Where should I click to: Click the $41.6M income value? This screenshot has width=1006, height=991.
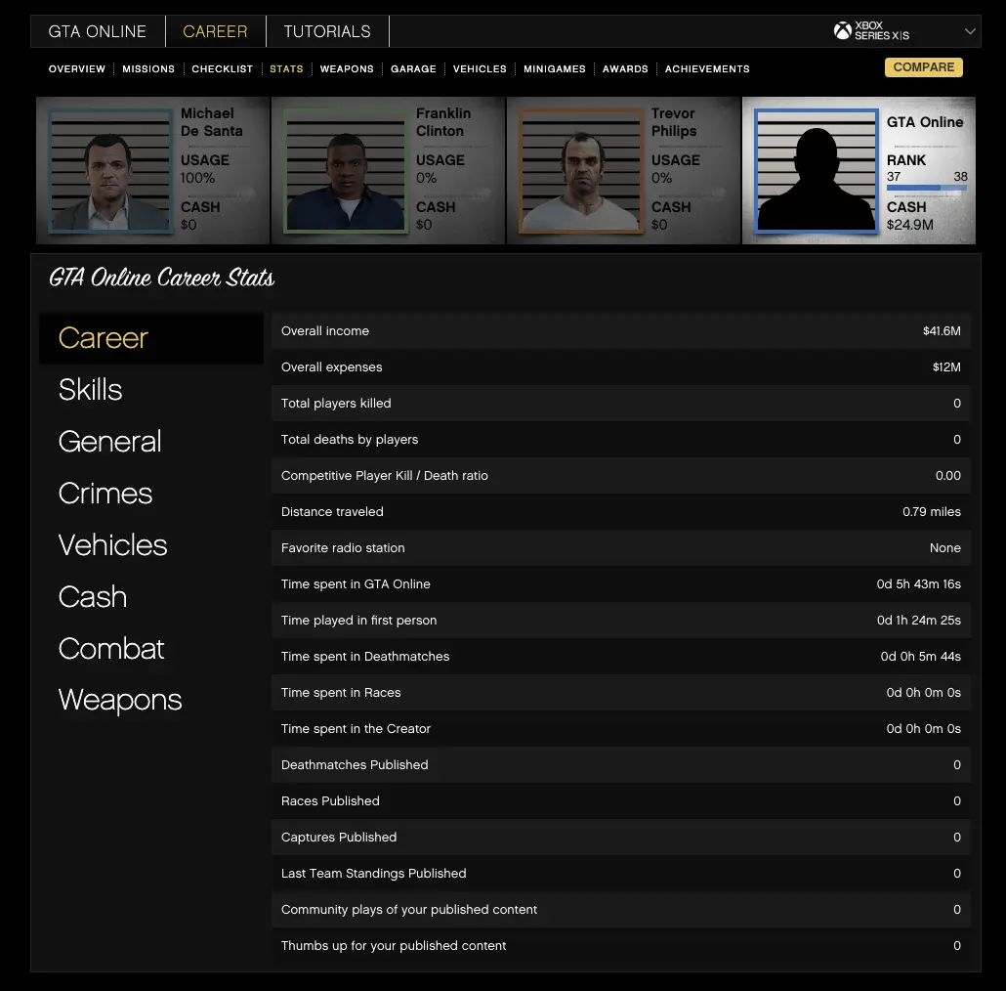(942, 331)
